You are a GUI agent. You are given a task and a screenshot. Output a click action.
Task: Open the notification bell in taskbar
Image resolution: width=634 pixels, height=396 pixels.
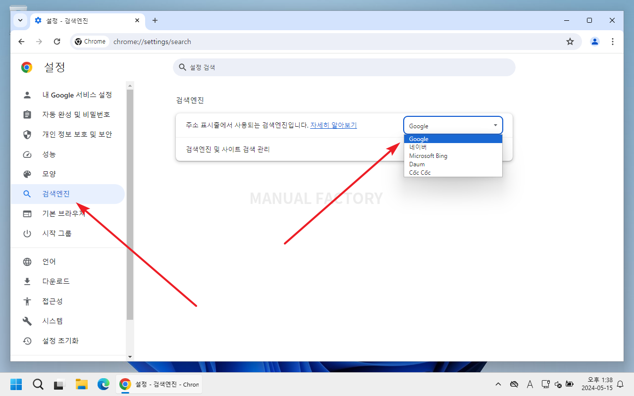(x=620, y=384)
